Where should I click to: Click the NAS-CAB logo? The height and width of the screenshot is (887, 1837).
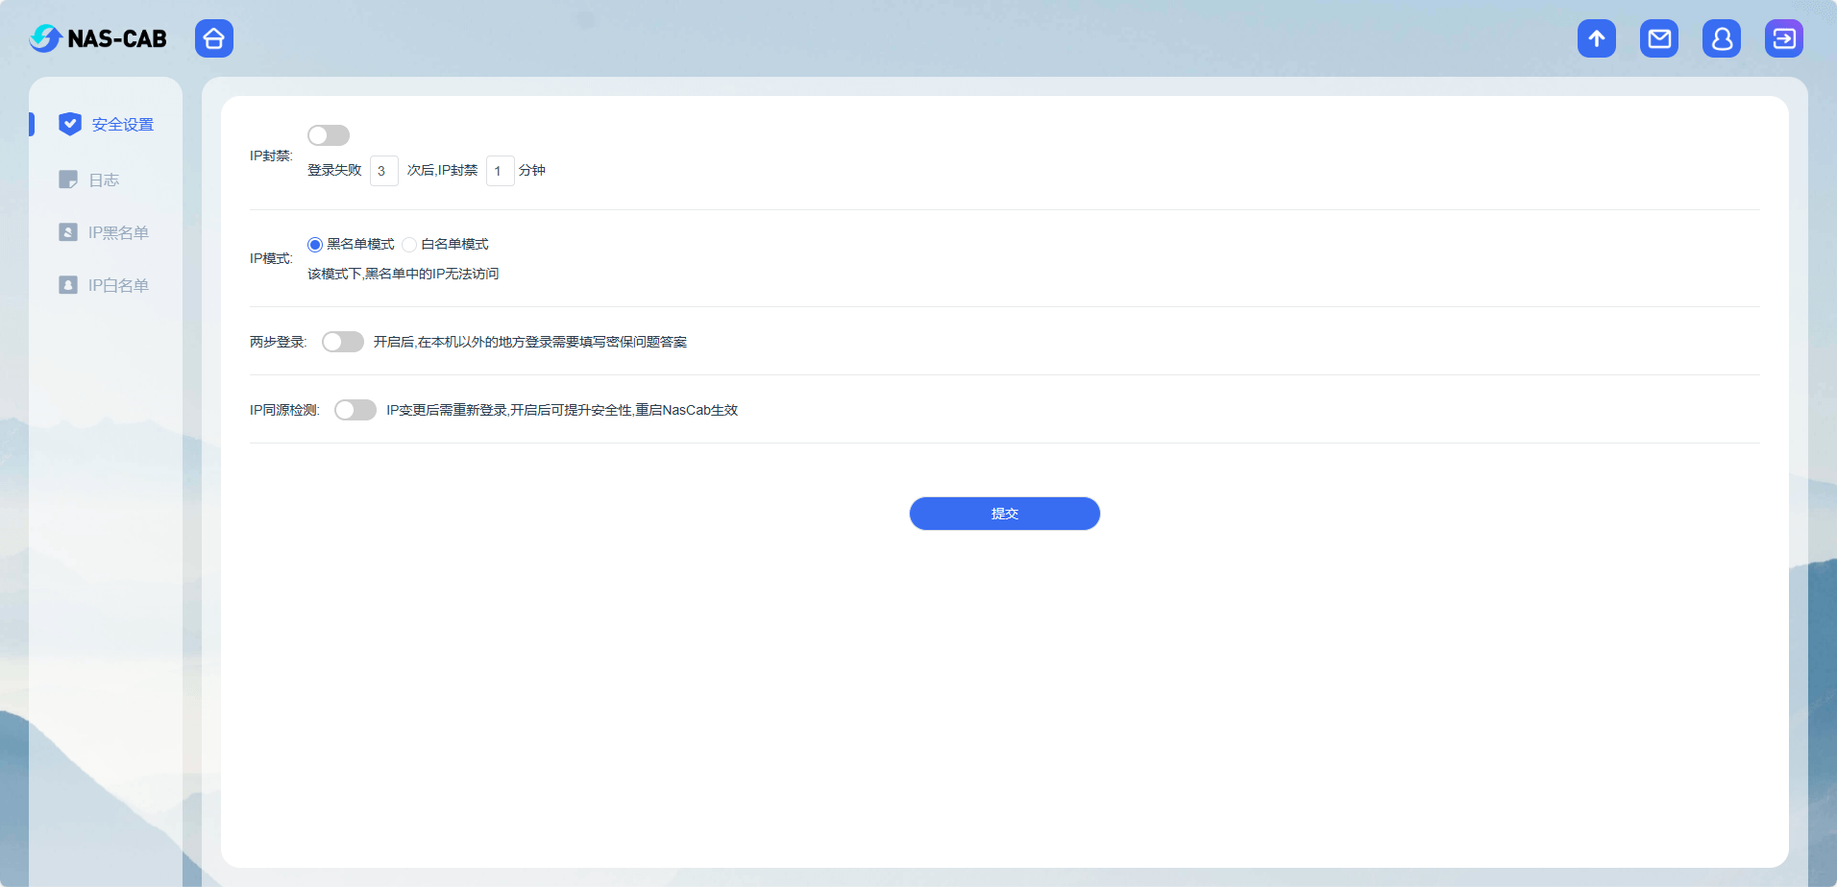pos(98,38)
